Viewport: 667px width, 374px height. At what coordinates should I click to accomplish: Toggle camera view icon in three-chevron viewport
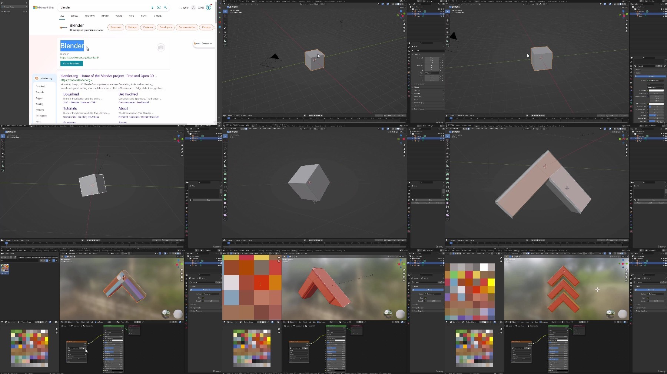click(x=627, y=277)
